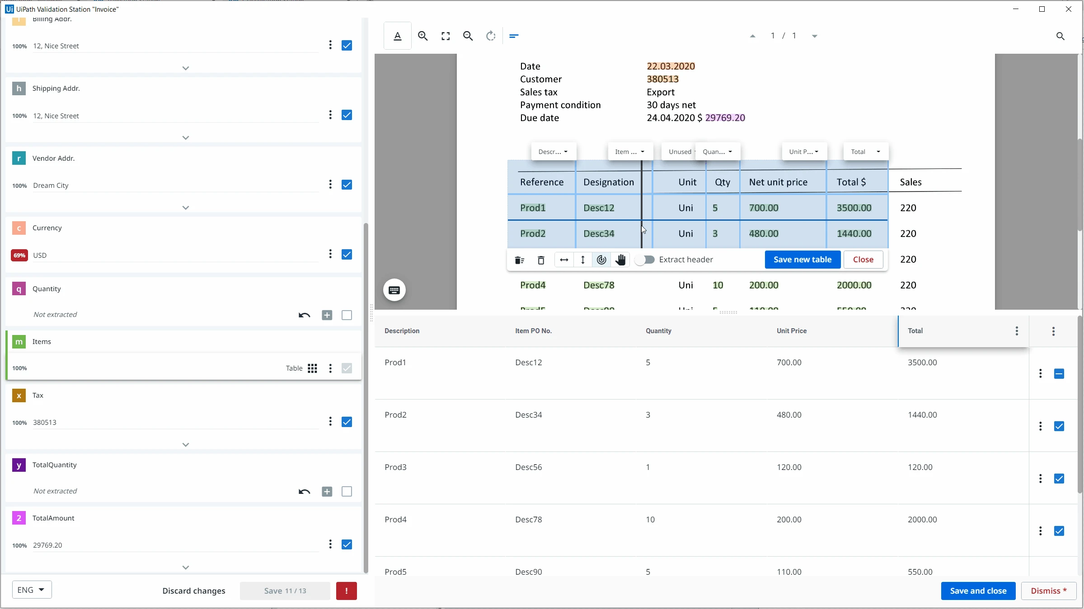Open the Unit P... column mapping dropdown
The height and width of the screenshot is (609, 1084).
[x=804, y=152]
